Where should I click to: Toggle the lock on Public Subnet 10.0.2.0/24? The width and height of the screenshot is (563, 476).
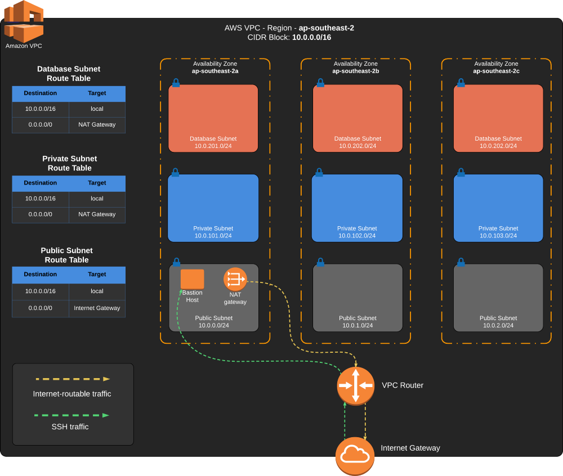click(461, 262)
